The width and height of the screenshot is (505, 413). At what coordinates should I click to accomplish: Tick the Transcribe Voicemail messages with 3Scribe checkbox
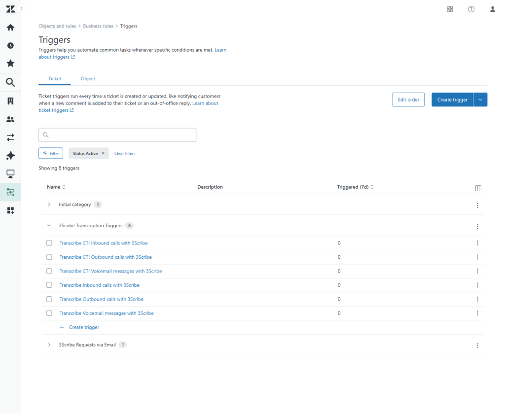click(x=49, y=313)
